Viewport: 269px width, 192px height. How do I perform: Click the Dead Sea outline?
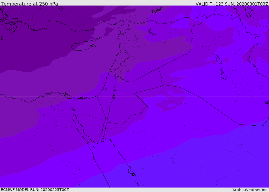pyautogui.click(x=114, y=94)
